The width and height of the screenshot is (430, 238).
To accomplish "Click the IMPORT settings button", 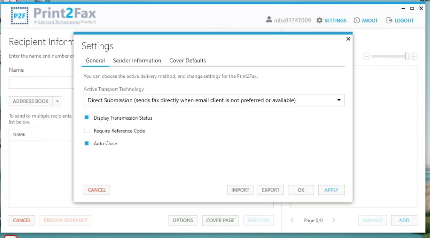I will click(240, 190).
